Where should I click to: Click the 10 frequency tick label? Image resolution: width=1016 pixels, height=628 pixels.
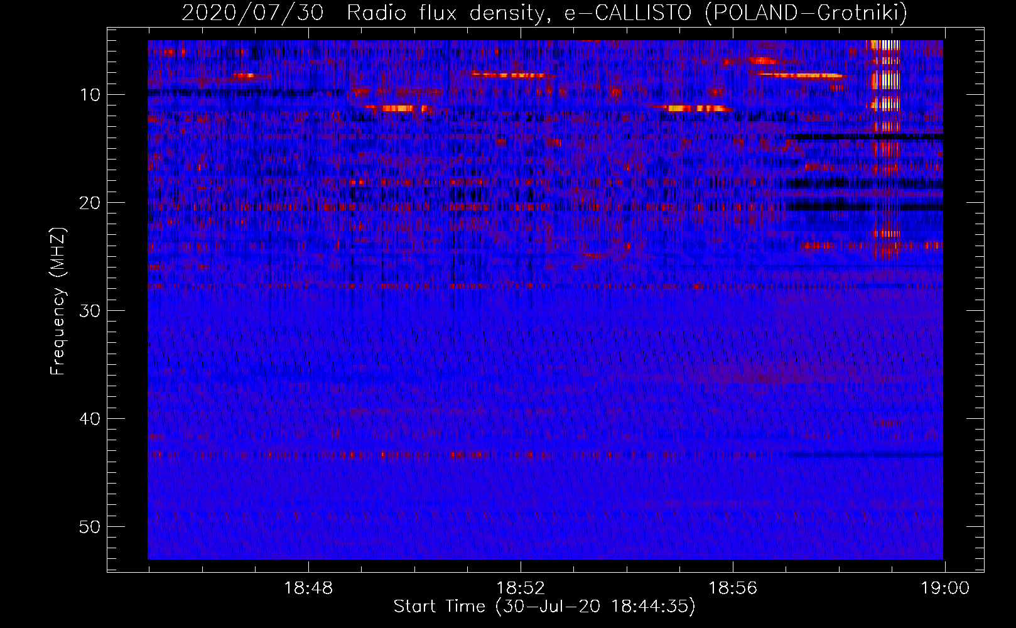(90, 95)
